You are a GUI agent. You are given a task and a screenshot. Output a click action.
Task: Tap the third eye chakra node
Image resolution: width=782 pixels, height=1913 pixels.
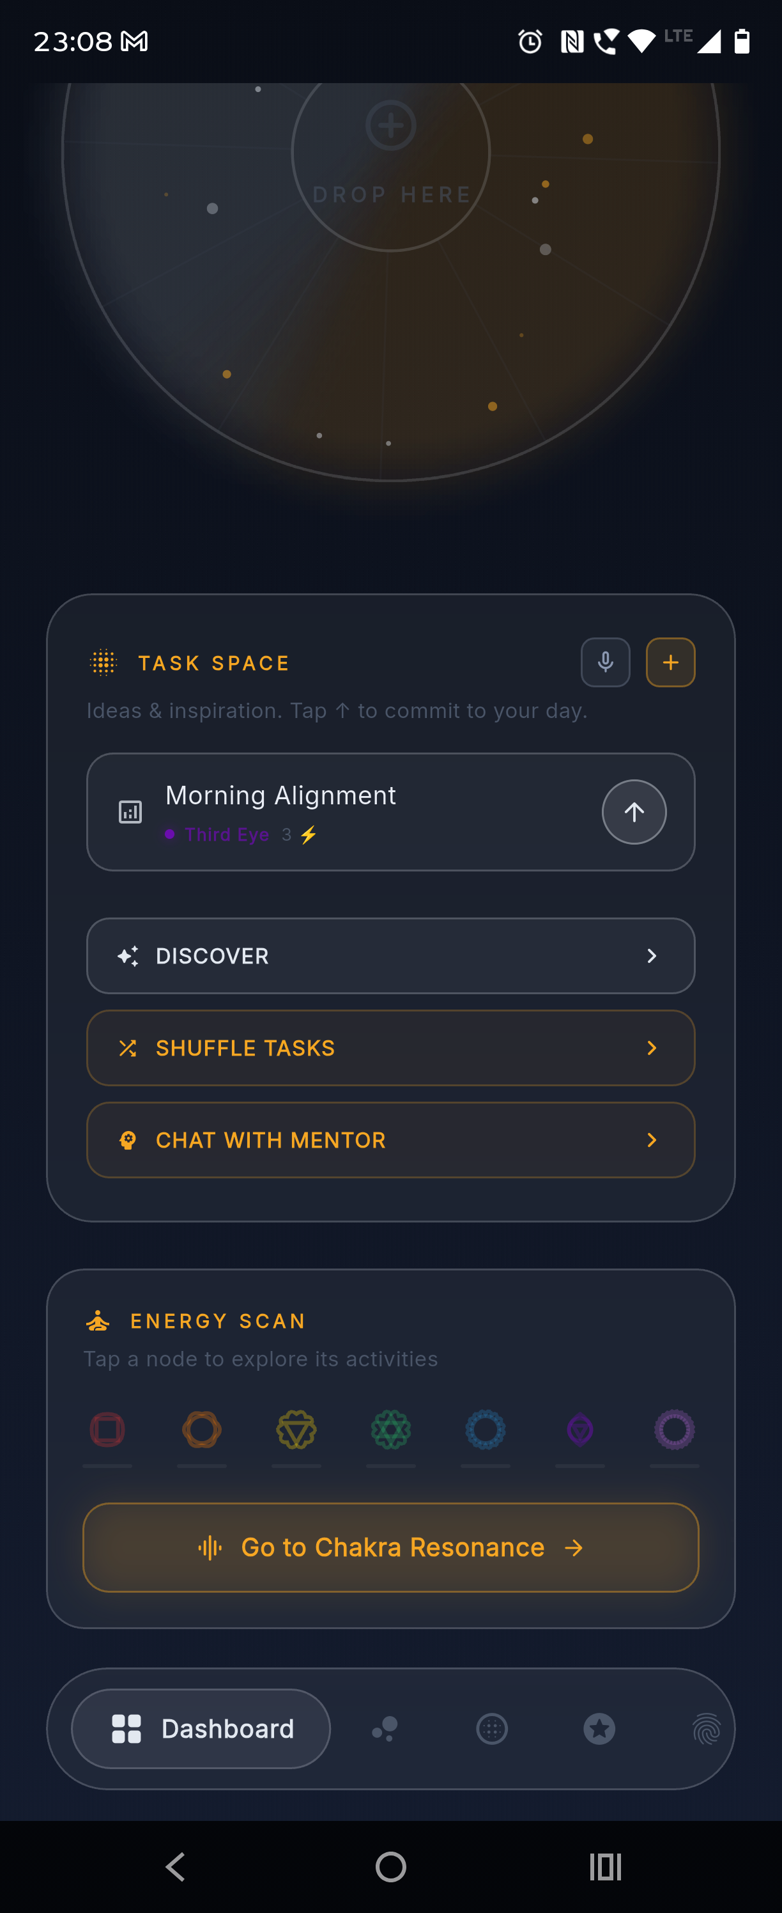tap(580, 1430)
